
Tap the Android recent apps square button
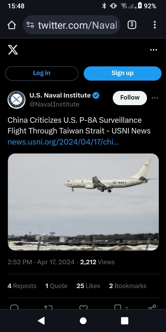point(124,321)
